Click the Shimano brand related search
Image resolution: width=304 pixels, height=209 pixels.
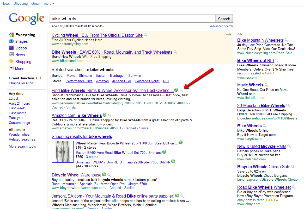click(85, 75)
